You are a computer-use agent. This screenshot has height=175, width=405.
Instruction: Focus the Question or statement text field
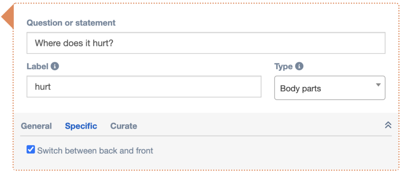click(x=206, y=43)
